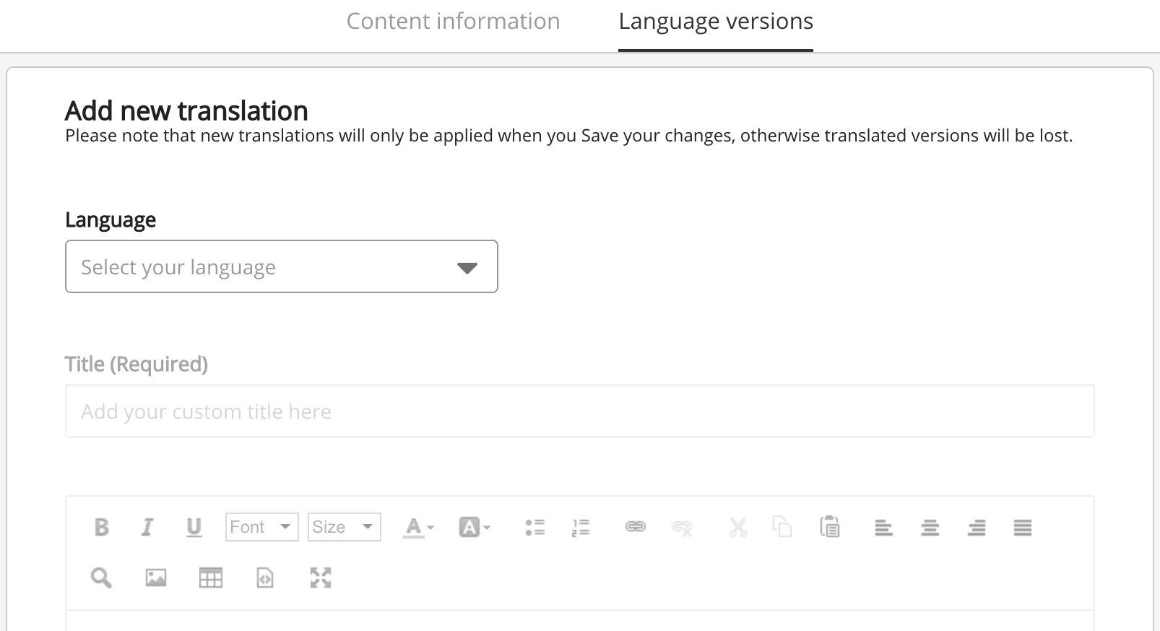Open the Font dropdown
Viewport: 1160px width, 631px height.
click(261, 527)
